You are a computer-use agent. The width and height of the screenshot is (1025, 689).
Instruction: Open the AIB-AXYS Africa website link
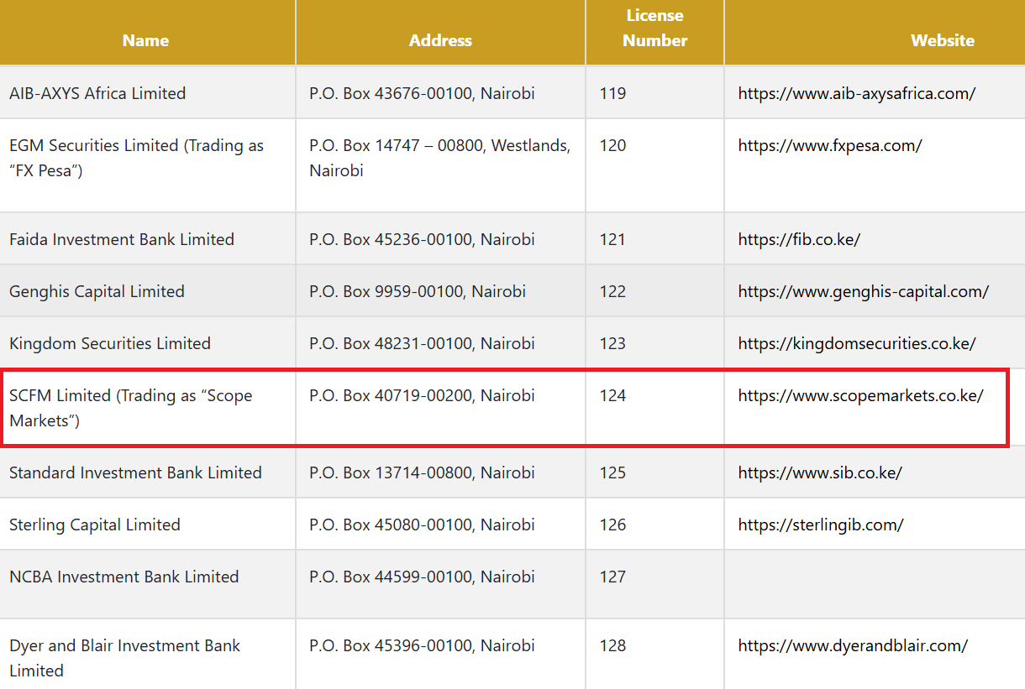coord(856,93)
